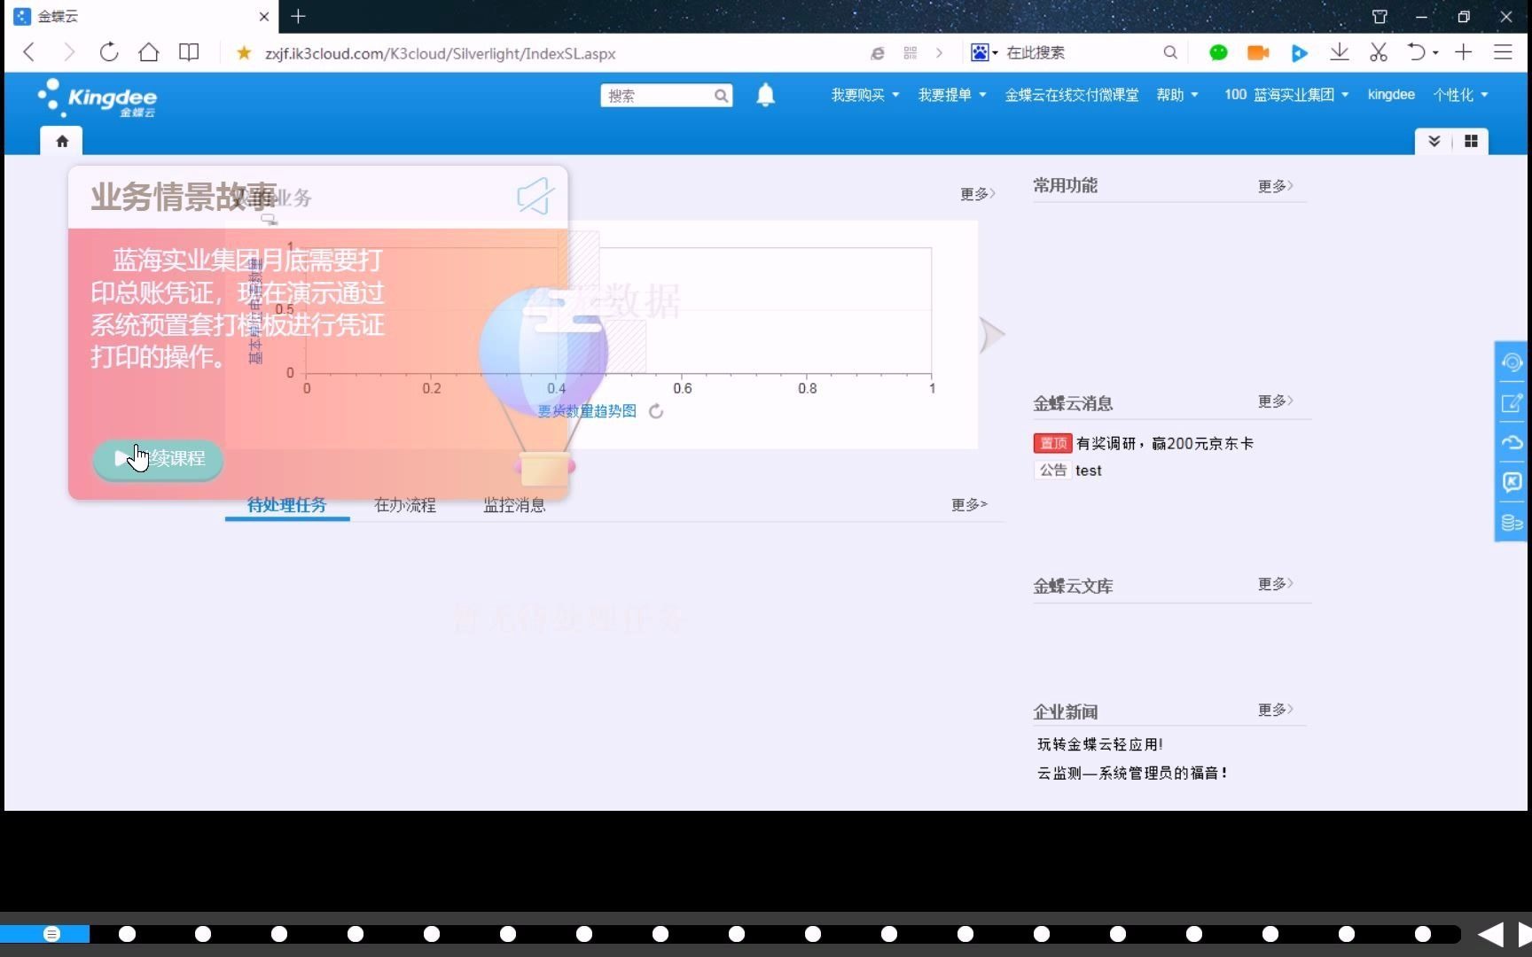Click 更多 next to 金蝶云消息
Screen dimensions: 1532x957
click(1275, 401)
